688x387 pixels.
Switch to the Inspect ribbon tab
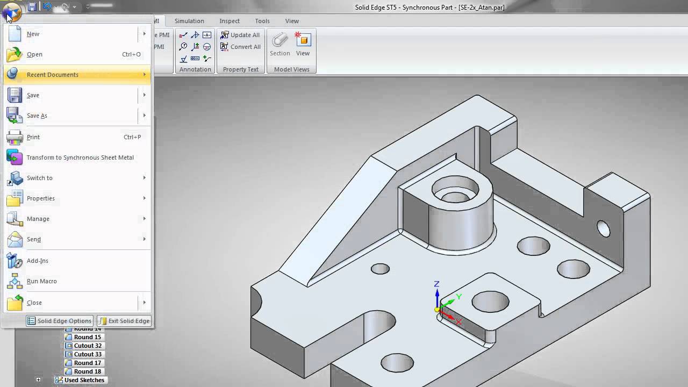point(230,21)
